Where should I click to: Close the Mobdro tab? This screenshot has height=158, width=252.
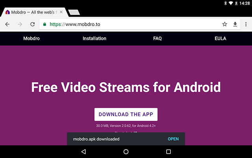(61, 12)
